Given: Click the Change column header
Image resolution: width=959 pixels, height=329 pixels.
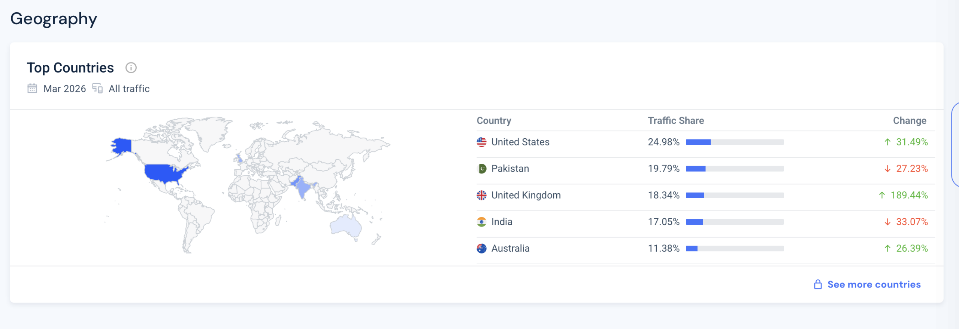Looking at the screenshot, I should (x=909, y=121).
